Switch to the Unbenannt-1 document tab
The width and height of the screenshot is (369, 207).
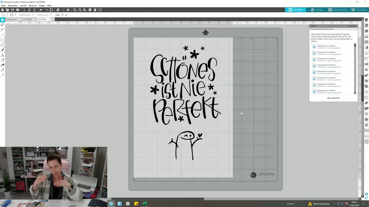(x=12, y=19)
